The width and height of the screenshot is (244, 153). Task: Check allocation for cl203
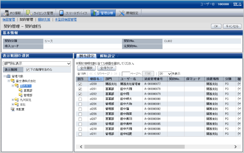[x=80, y=99]
